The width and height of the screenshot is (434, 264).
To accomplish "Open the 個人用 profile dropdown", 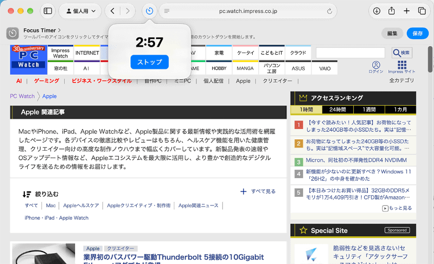I will [x=80, y=11].
